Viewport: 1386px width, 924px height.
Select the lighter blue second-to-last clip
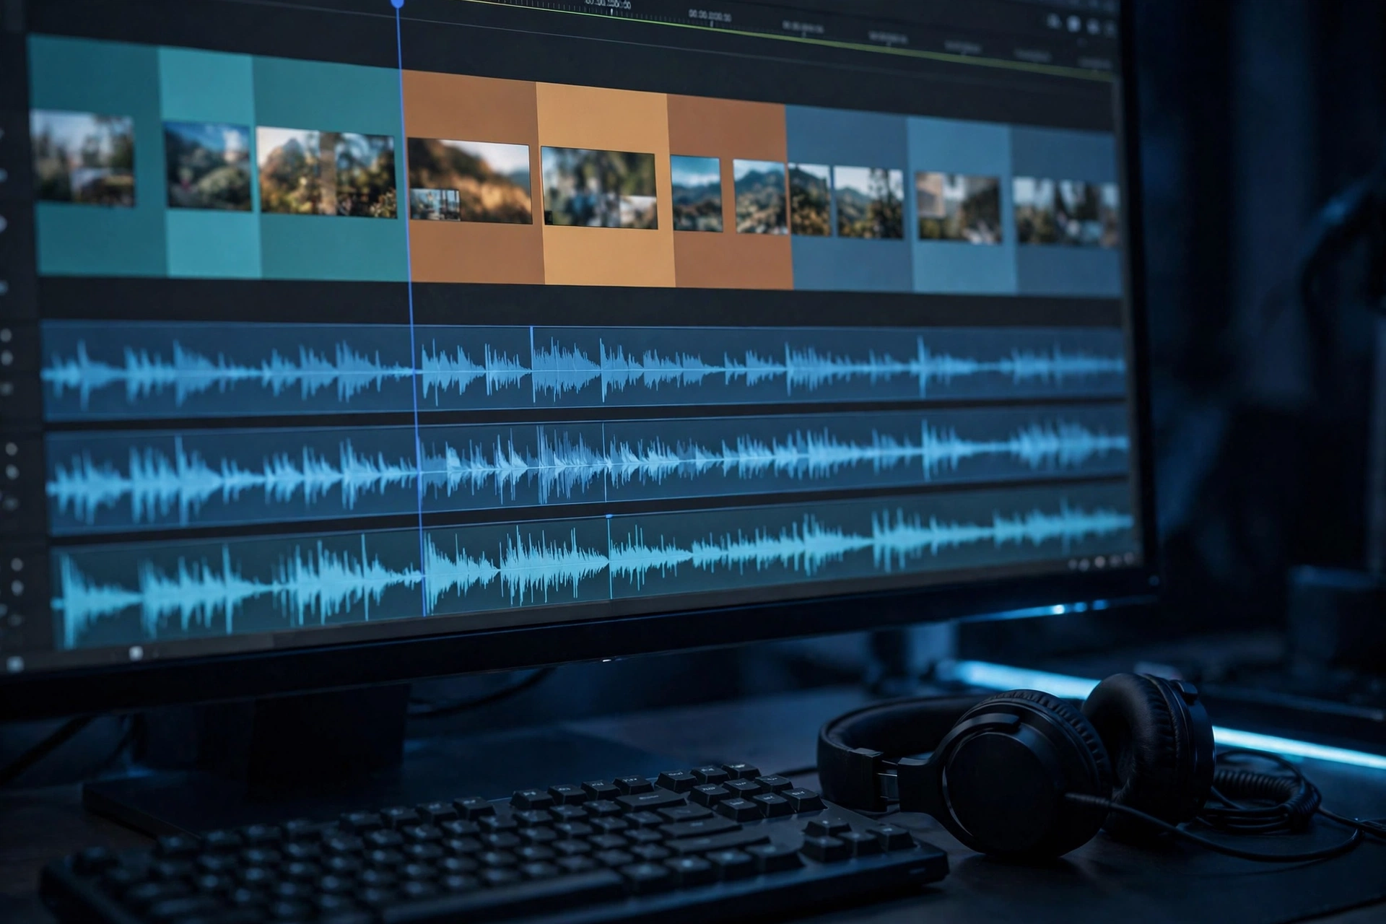pos(962,206)
